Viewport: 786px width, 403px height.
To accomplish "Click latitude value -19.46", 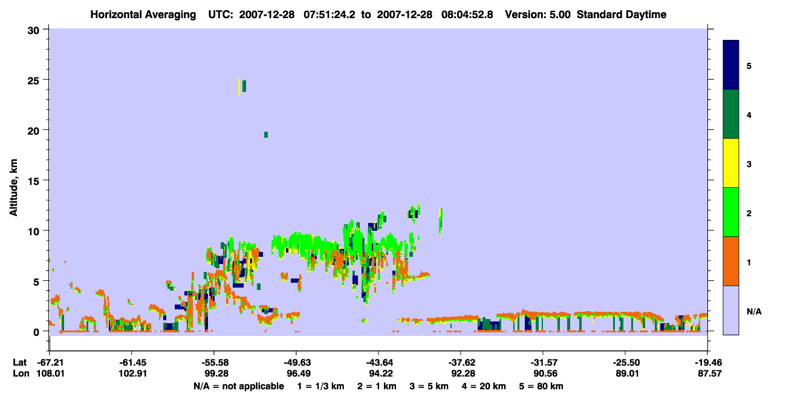I will (x=707, y=363).
